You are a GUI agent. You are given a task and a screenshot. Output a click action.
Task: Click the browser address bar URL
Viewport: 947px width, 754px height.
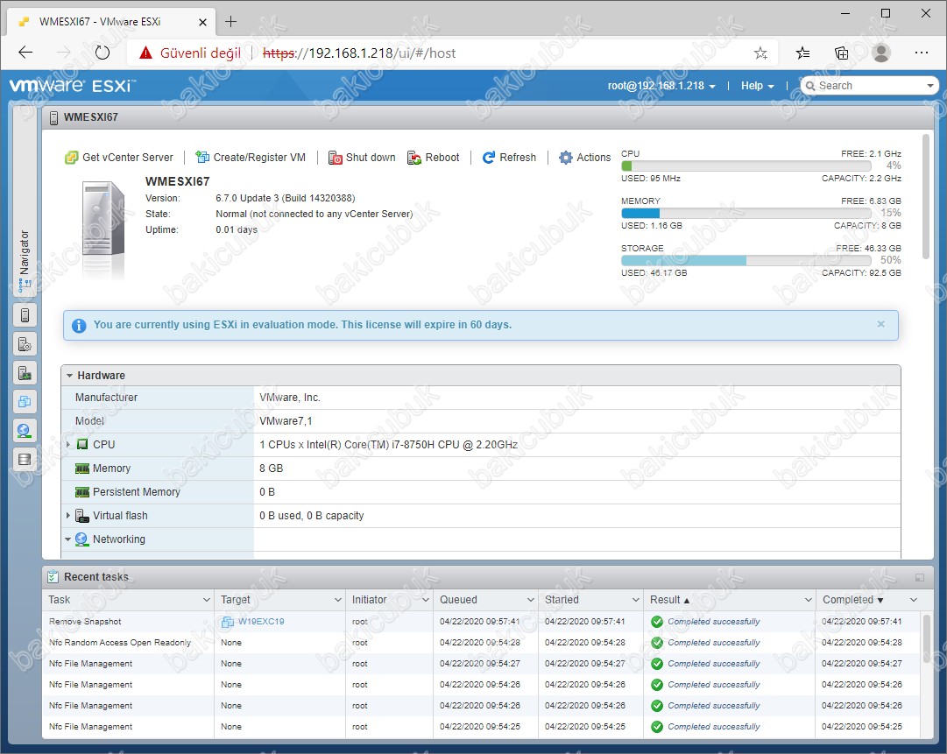359,53
